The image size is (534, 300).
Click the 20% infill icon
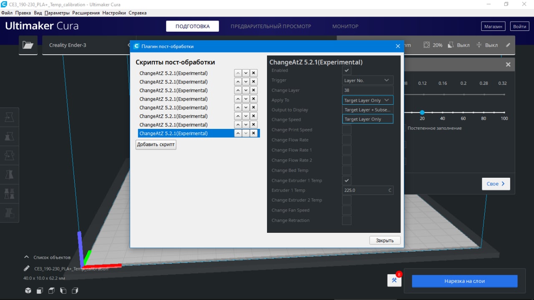426,45
